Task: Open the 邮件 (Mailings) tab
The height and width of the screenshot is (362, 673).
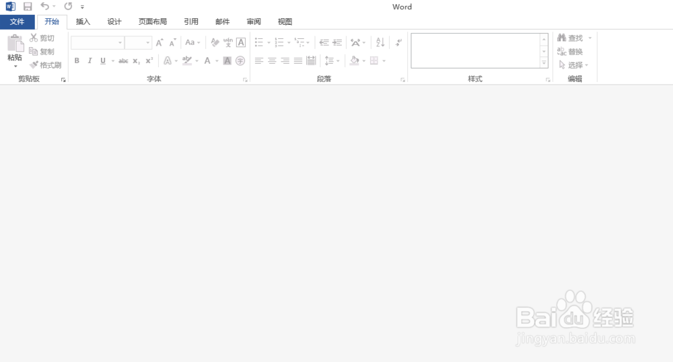Action: tap(222, 21)
